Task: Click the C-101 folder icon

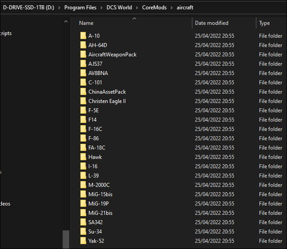Action: click(83, 82)
